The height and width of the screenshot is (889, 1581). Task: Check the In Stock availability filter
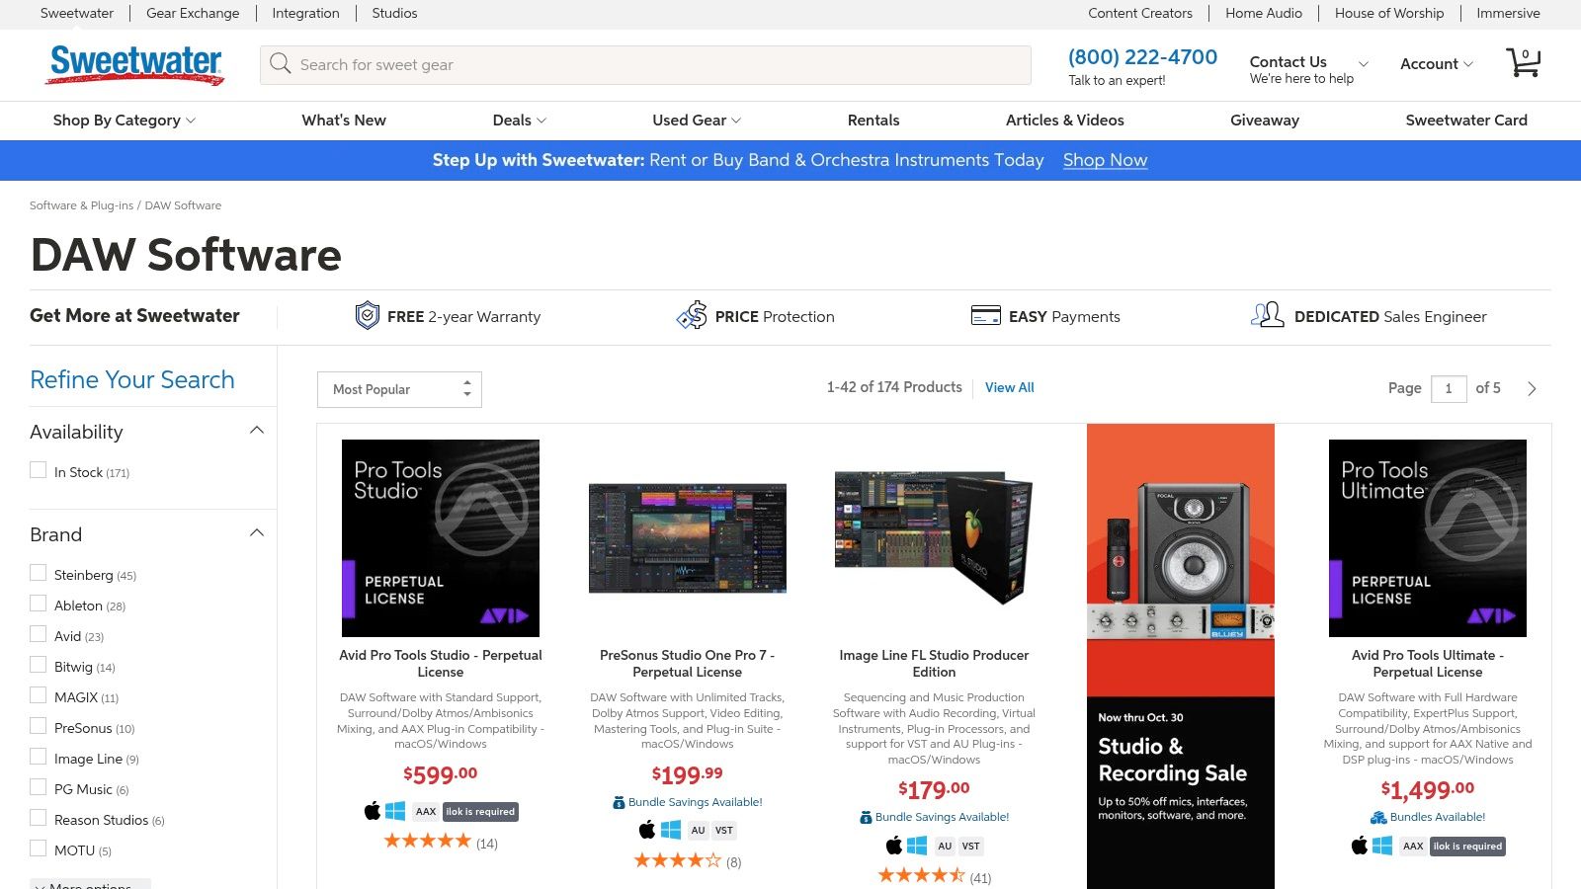click(x=39, y=471)
